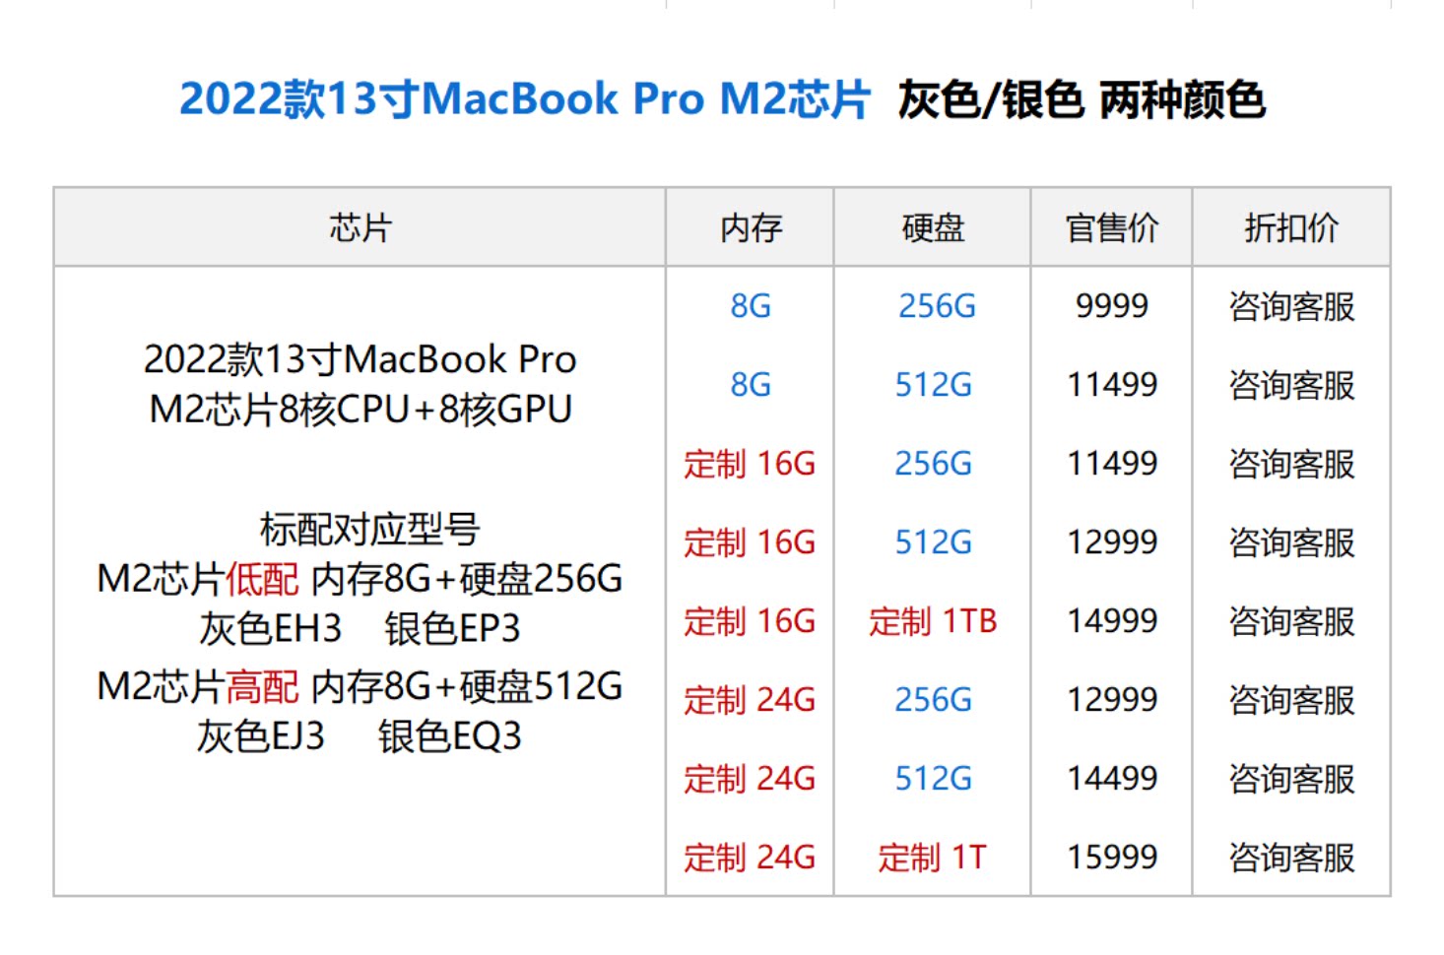1444x955 pixels.
Task: Click "咨询客服" in the 14499 row
Action: coord(1291,779)
